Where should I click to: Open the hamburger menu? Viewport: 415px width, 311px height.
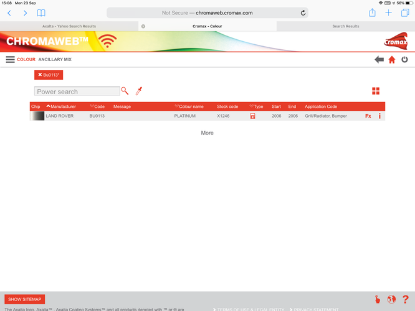point(11,59)
